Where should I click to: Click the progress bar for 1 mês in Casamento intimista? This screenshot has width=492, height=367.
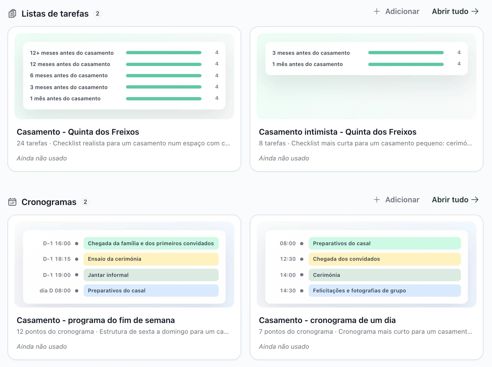(406, 64)
